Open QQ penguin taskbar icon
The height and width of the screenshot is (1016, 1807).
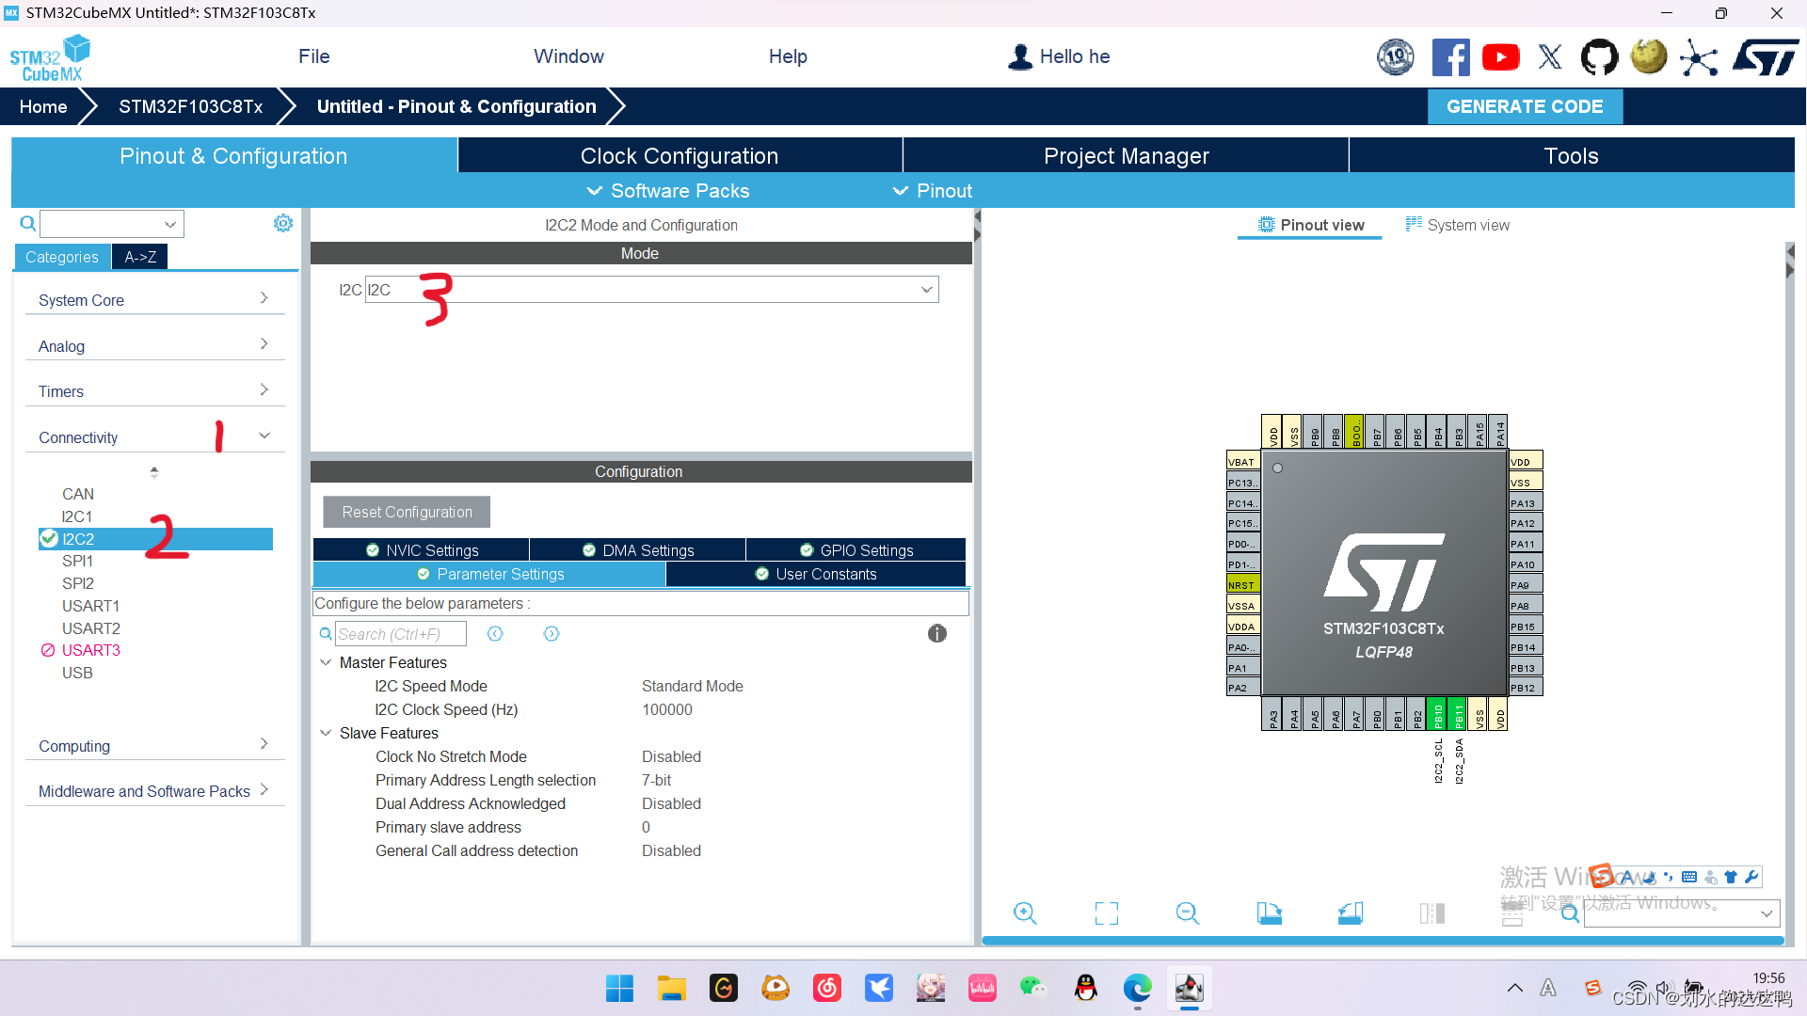(x=1086, y=988)
